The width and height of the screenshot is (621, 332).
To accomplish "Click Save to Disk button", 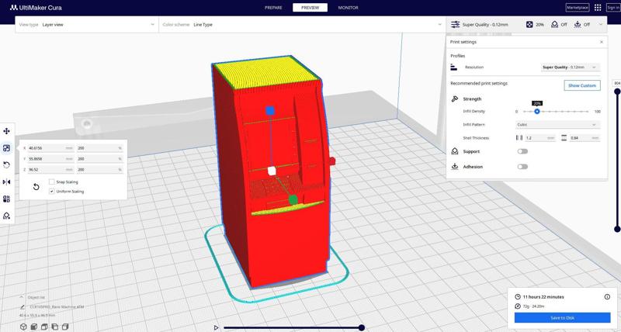I will 562,318.
